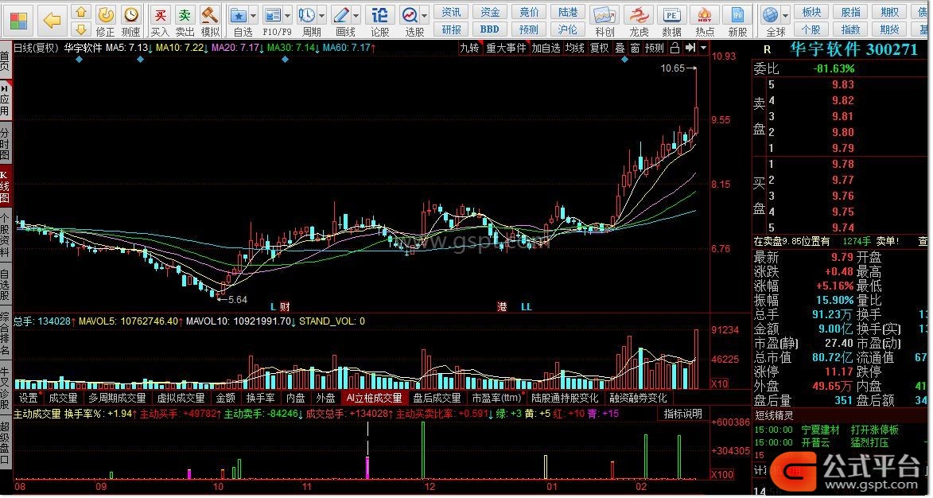This screenshot has height=498, width=933.
Task: Expand the 画线 dropdown arrow
Action: (x=356, y=15)
